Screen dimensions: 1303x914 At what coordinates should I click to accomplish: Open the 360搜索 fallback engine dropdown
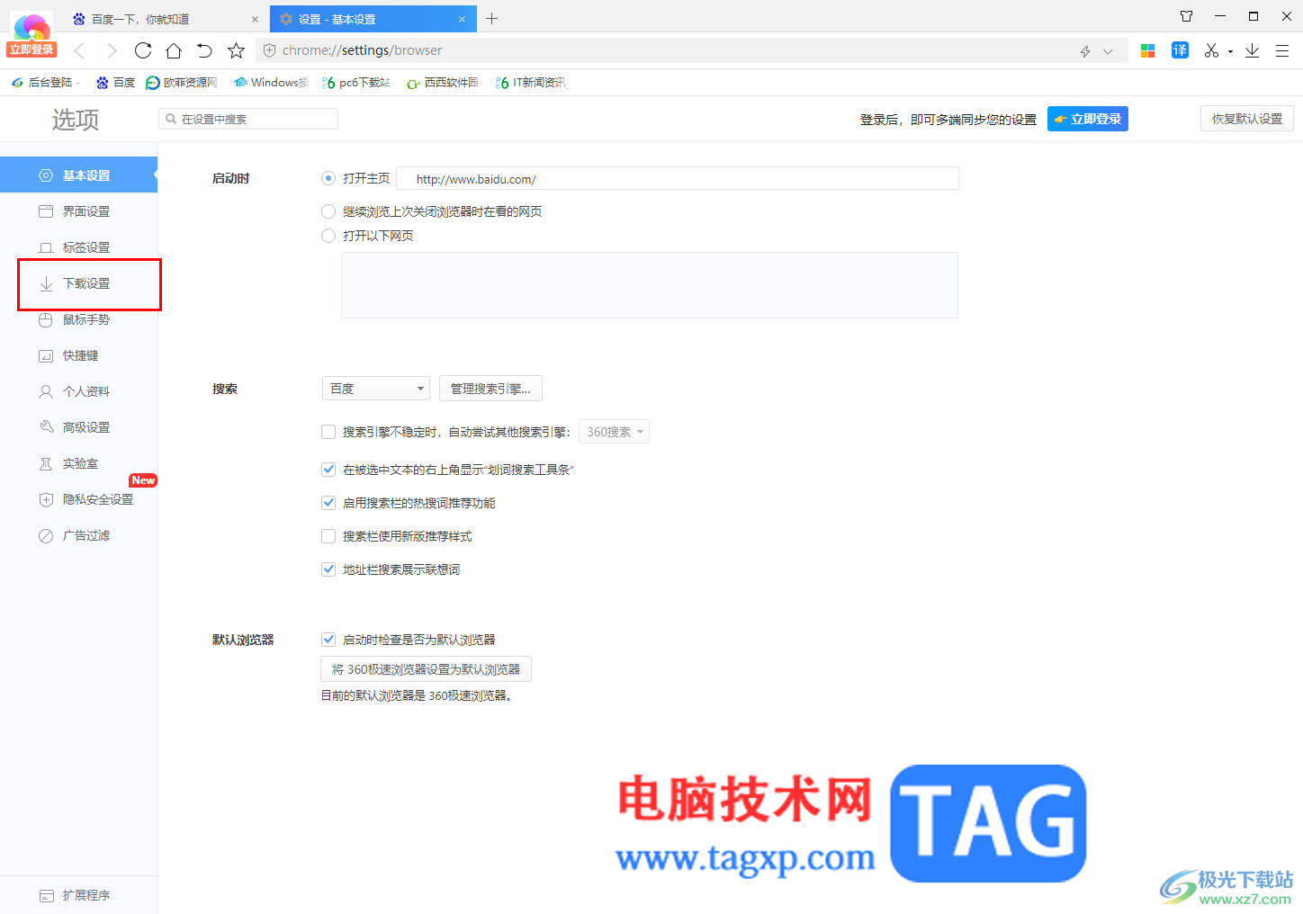614,432
